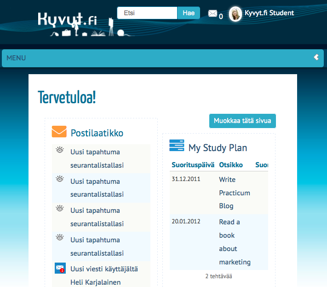Open Read a book about marketing task
The width and height of the screenshot is (327, 287).
tap(235, 242)
